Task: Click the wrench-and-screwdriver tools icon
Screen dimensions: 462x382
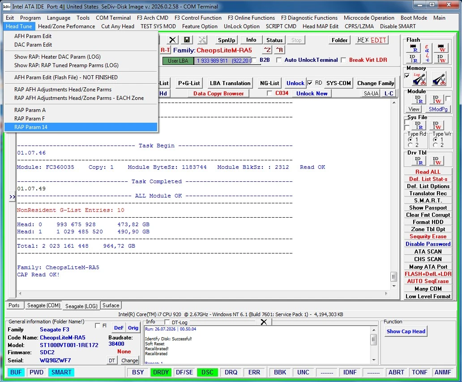Action: (x=202, y=40)
